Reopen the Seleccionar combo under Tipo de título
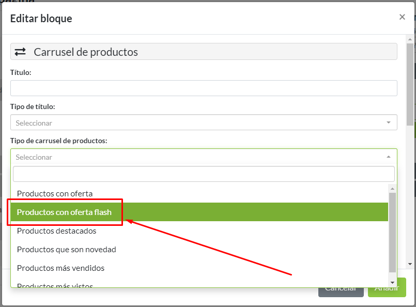The height and width of the screenshot is (307, 416). [x=204, y=122]
